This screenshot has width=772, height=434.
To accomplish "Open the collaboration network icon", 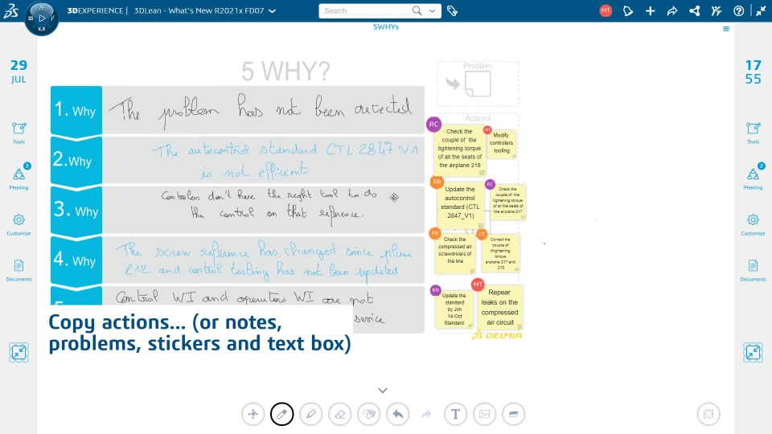I will click(x=695, y=10).
